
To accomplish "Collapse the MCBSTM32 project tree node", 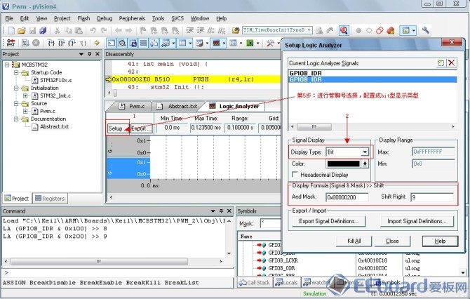I will (8, 65).
